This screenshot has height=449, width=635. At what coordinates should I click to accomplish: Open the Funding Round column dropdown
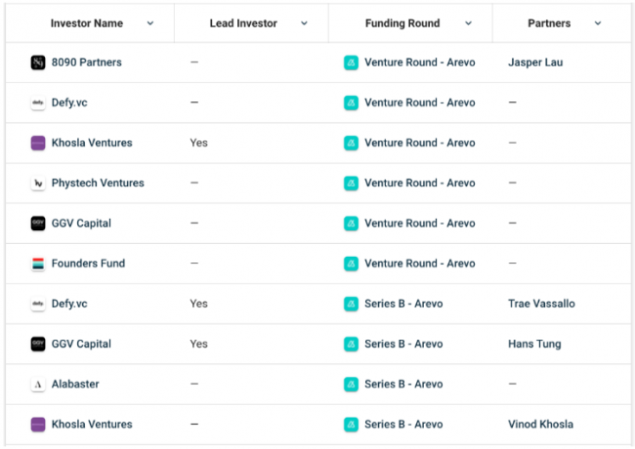tap(468, 23)
